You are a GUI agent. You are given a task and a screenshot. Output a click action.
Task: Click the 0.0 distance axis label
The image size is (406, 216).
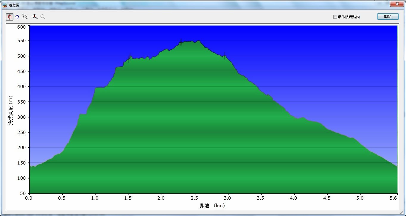coord(29,198)
